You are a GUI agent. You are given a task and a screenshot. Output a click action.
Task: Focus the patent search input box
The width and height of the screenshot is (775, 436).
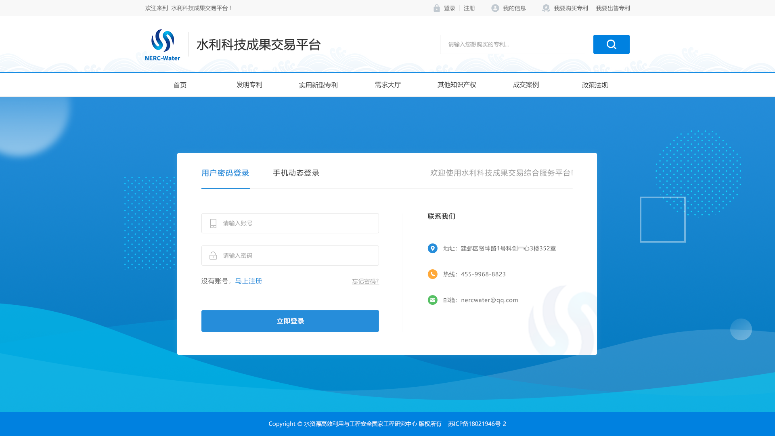pyautogui.click(x=513, y=44)
